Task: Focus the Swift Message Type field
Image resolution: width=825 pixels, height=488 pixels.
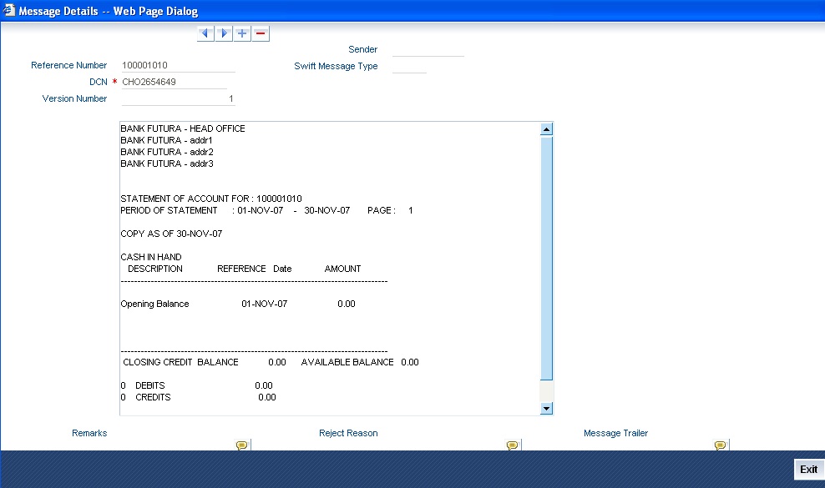Action: (409, 67)
